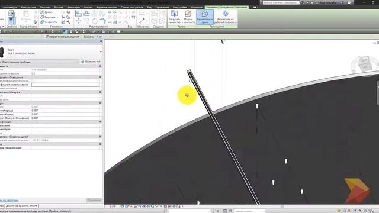The image size is (379, 213).
Task: Click the Измерить measure icon
Action: 142,21
